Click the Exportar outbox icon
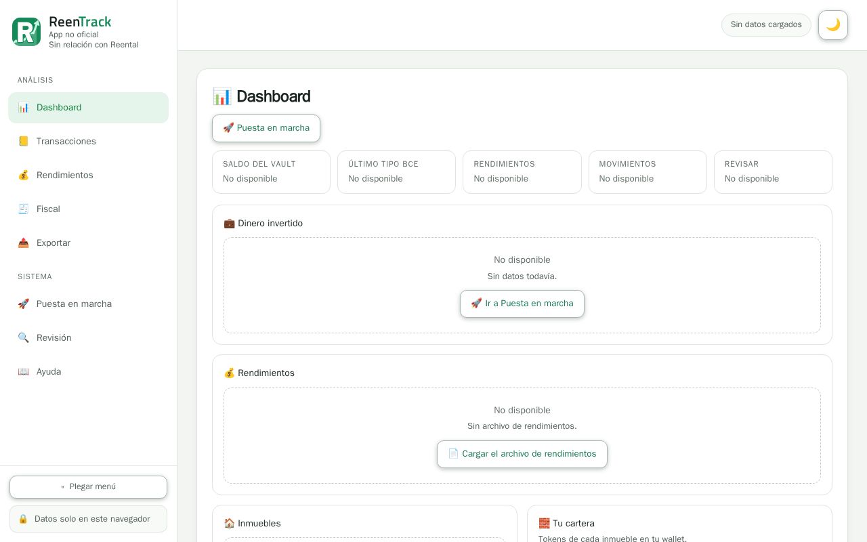The height and width of the screenshot is (542, 867). coord(24,243)
